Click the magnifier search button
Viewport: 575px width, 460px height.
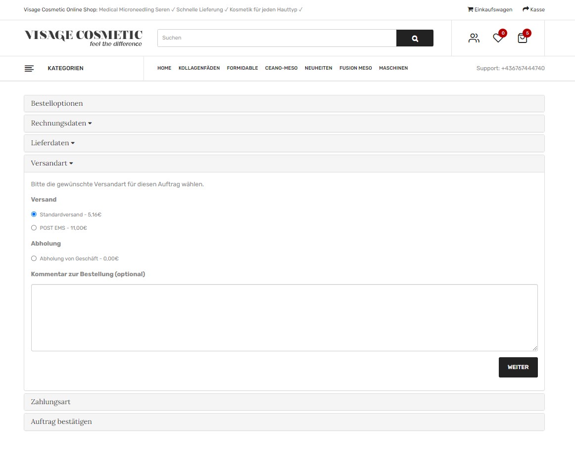[415, 38]
